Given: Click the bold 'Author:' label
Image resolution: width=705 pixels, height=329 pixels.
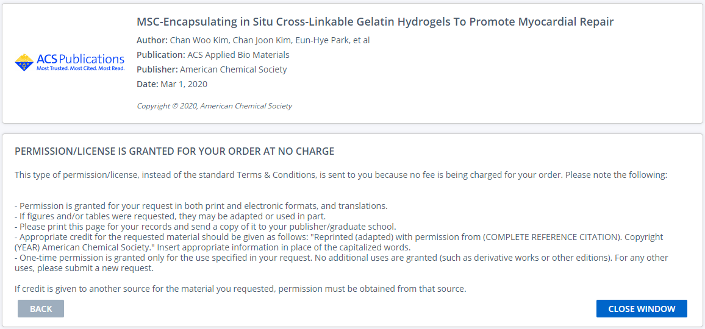Looking at the screenshot, I should pos(151,40).
